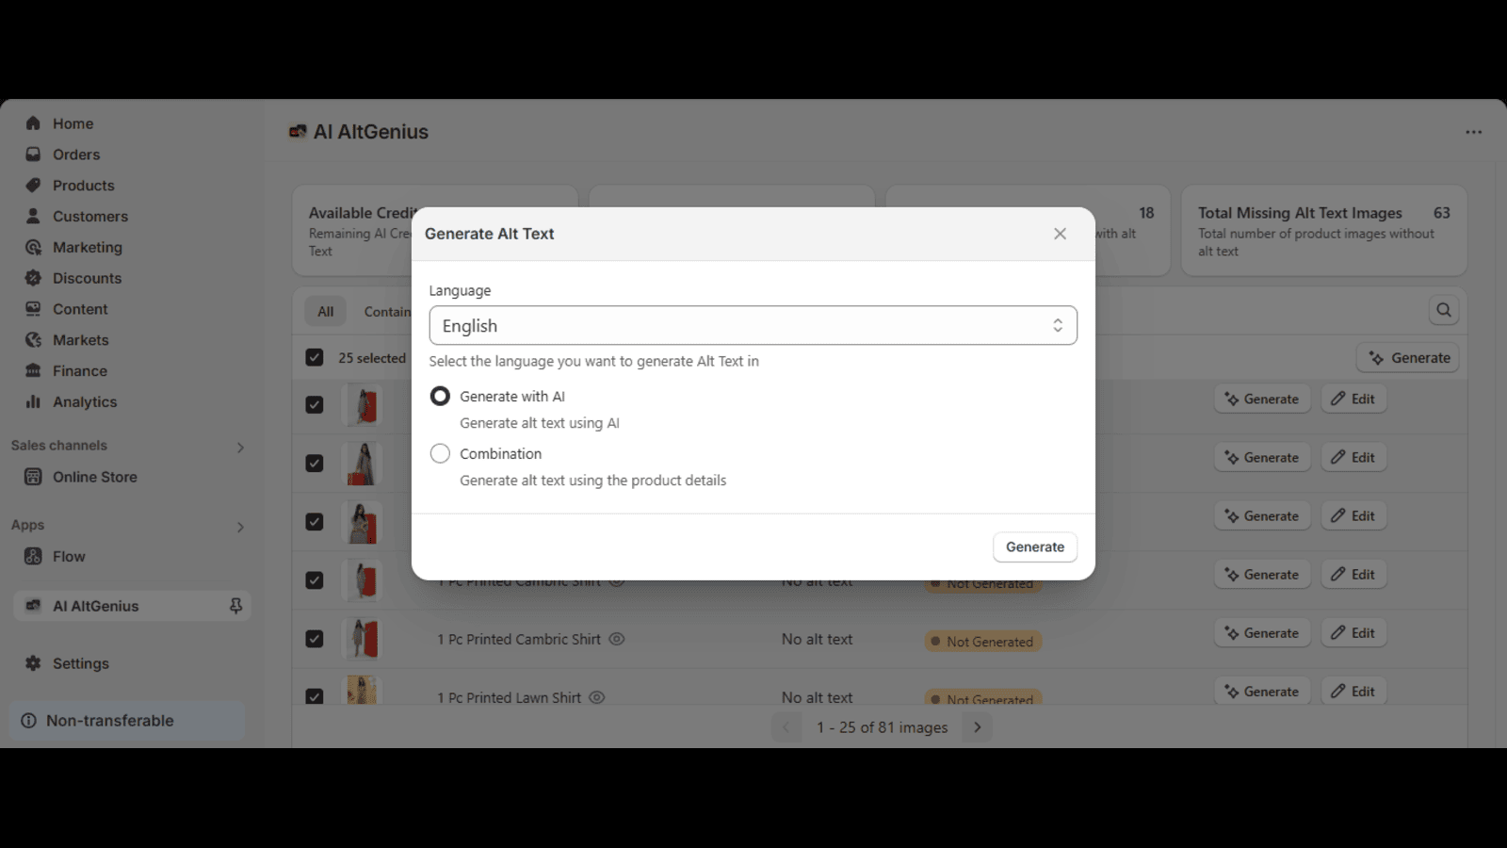Uncheck the select-all checkbox beside 25 selected
The width and height of the screenshot is (1507, 848).
click(315, 358)
